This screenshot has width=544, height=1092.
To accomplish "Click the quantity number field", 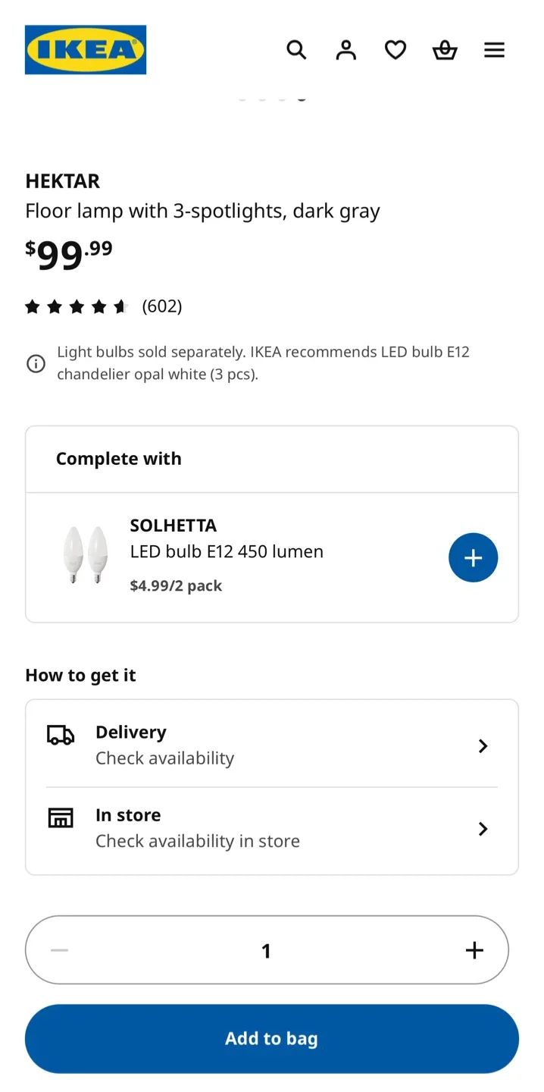I will pos(266,951).
